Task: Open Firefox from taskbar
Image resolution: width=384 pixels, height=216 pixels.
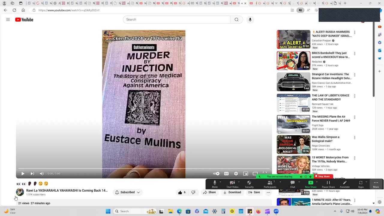Action: (258, 211)
